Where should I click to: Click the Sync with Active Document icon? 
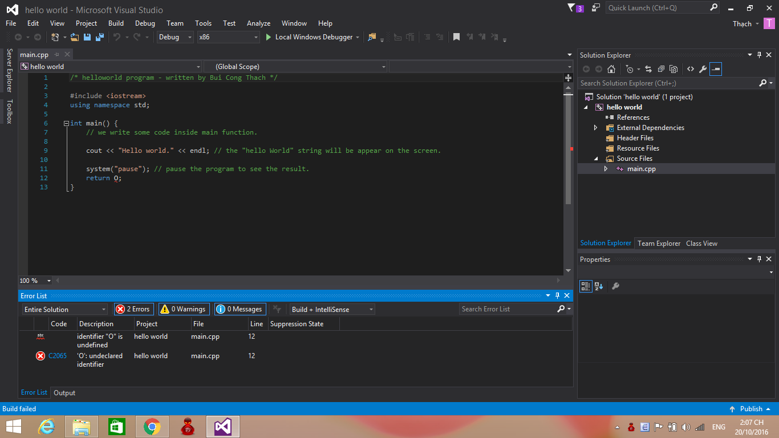(648, 69)
